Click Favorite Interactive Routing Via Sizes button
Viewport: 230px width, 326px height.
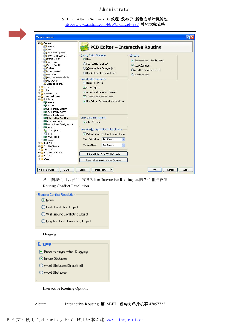coord(104,160)
